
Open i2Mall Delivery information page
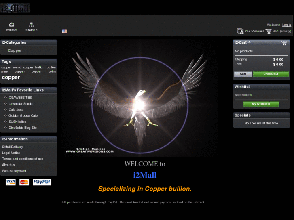tap(13, 147)
